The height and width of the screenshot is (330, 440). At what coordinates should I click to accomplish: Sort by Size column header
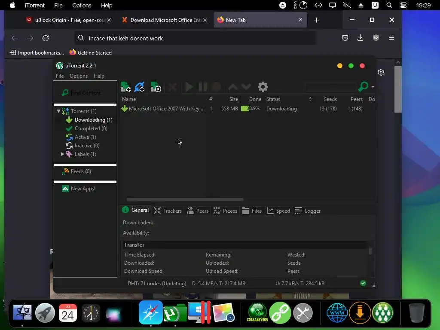click(x=233, y=99)
